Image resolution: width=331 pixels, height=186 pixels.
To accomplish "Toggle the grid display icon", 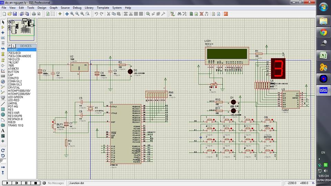I will [53, 14].
